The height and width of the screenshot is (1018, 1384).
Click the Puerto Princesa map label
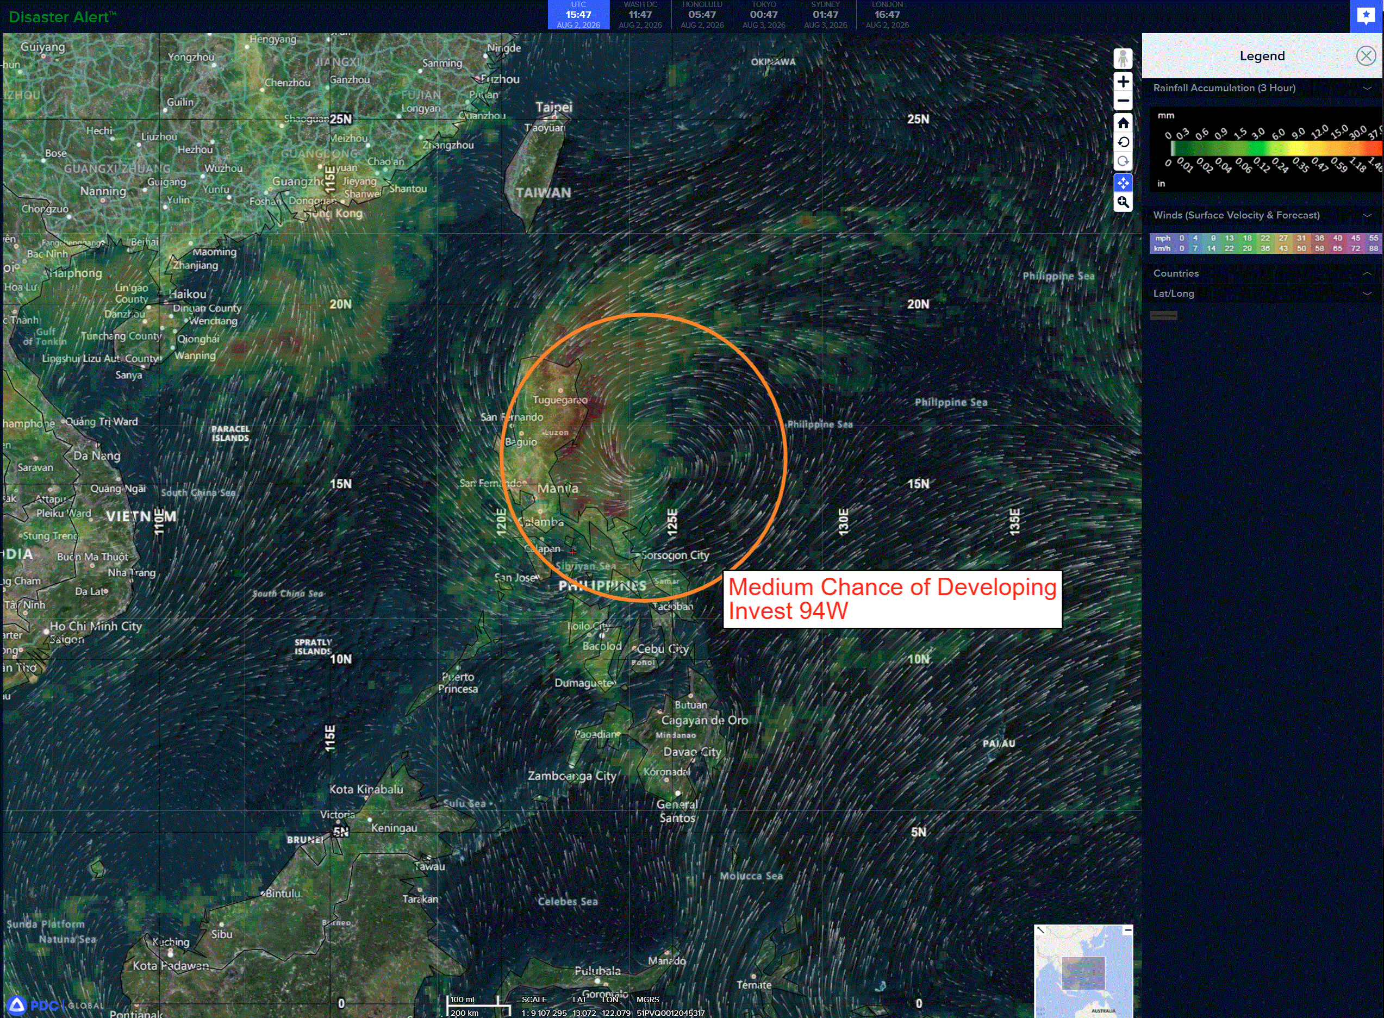(x=458, y=683)
